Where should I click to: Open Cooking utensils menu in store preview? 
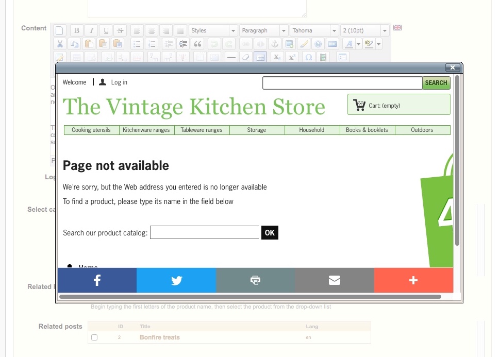[91, 130]
